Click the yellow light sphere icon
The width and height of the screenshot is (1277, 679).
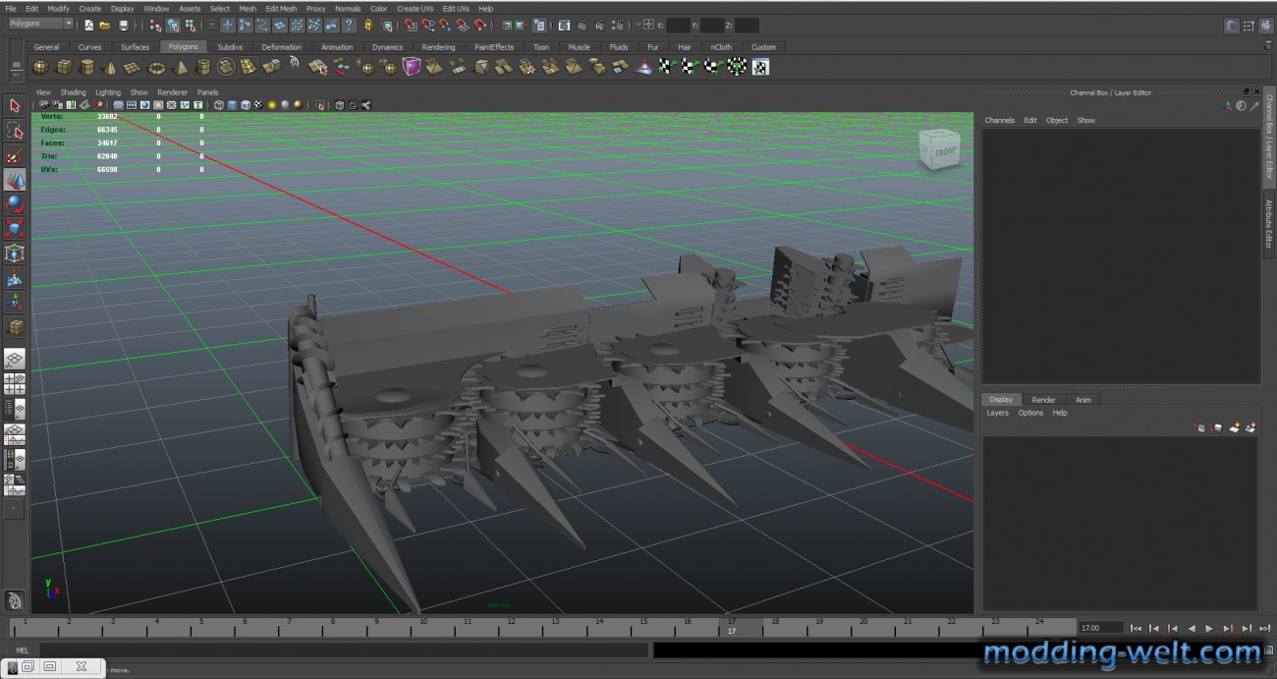click(x=272, y=105)
